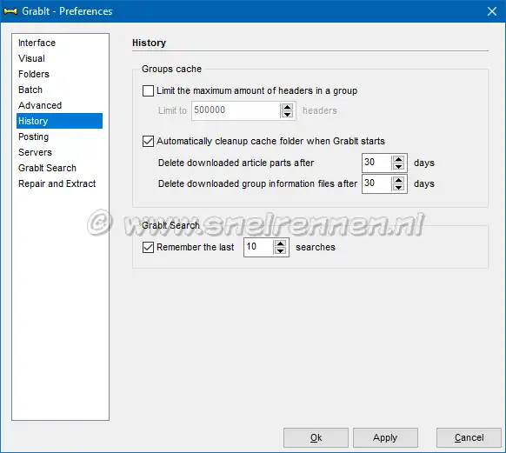
Task: Apply the preference changes
Action: 385,437
